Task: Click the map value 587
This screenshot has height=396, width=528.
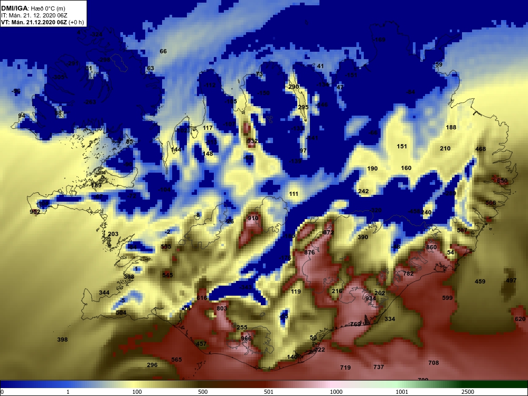Action: point(462,230)
